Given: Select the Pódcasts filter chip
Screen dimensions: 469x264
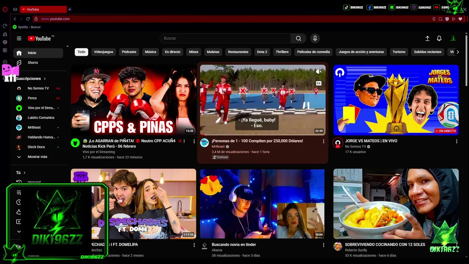Looking at the screenshot, I should (129, 52).
